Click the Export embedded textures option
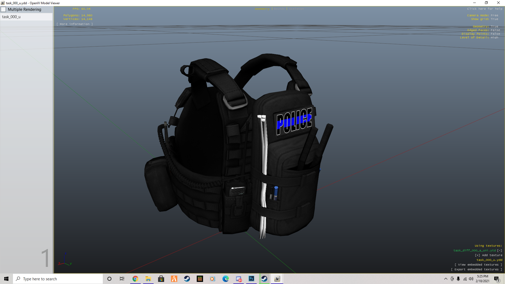The width and height of the screenshot is (505, 284). 476,270
